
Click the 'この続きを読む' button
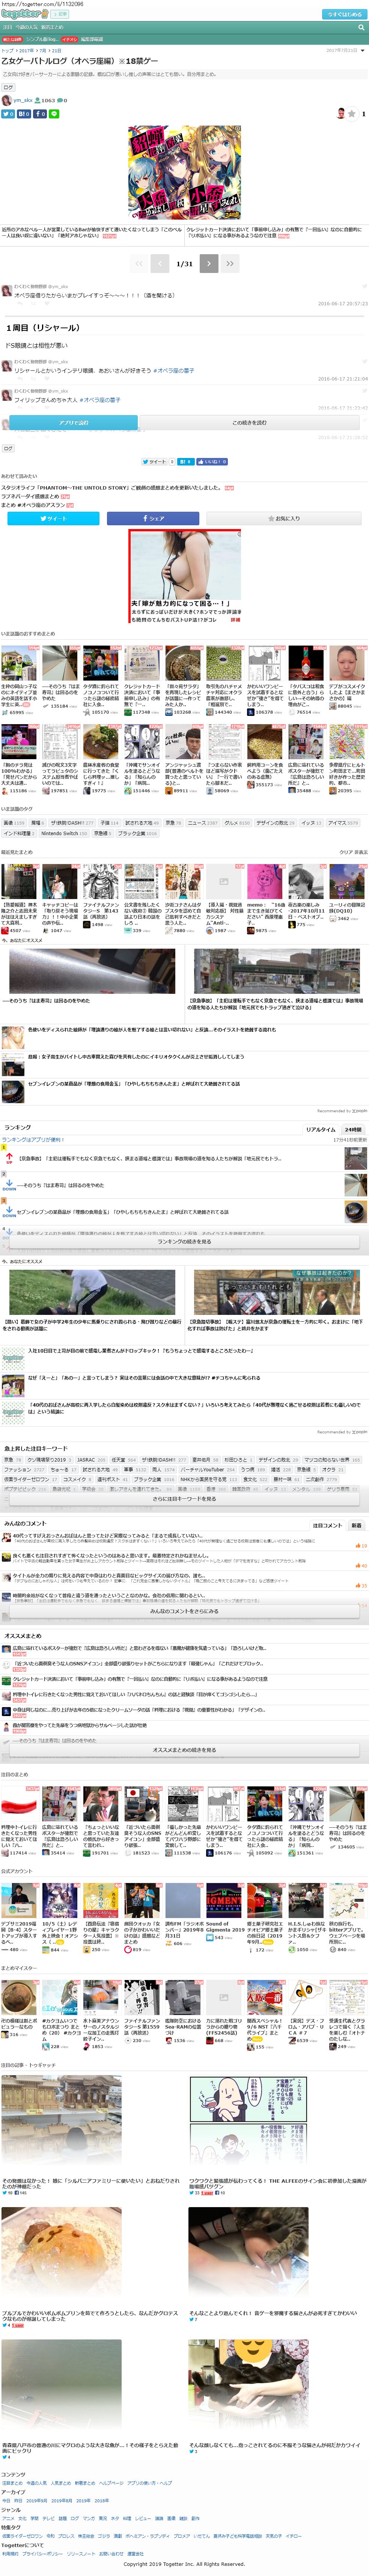coord(249,423)
